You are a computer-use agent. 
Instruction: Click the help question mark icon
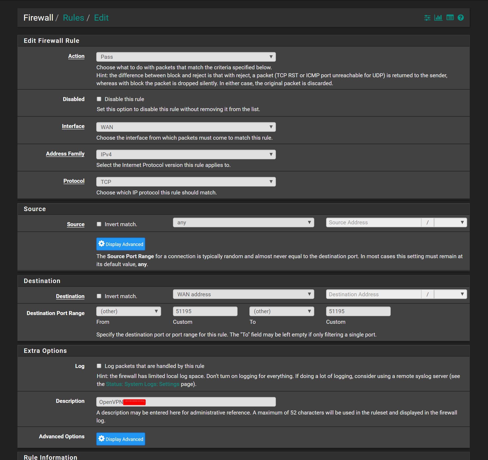tap(460, 18)
